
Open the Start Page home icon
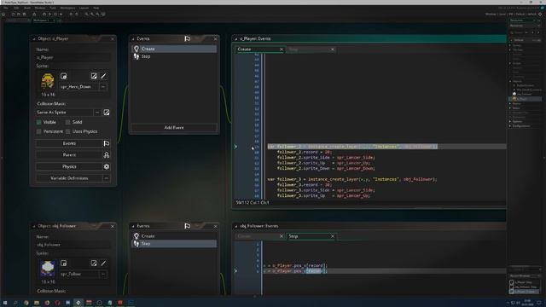click(x=3, y=14)
